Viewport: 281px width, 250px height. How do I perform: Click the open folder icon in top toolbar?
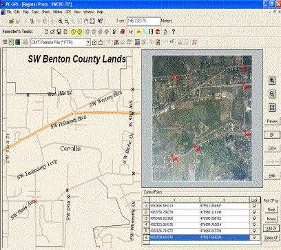click(11, 21)
